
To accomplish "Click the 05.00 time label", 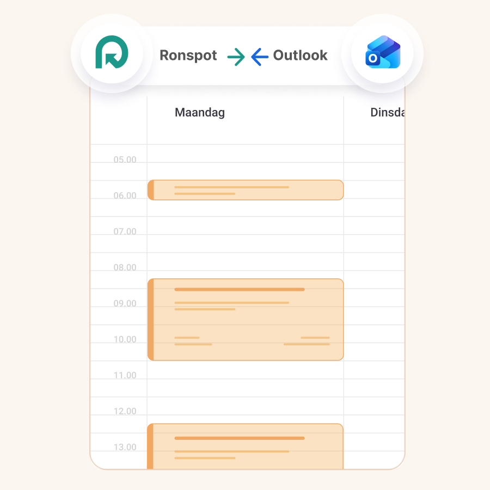I will 125,160.
